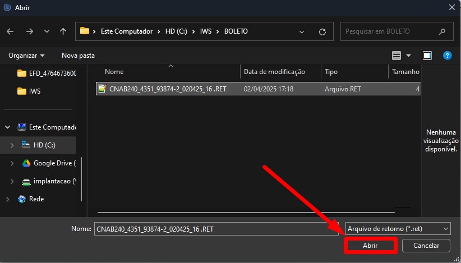Expand the Rede tree node
The image size is (461, 263).
tap(8, 199)
